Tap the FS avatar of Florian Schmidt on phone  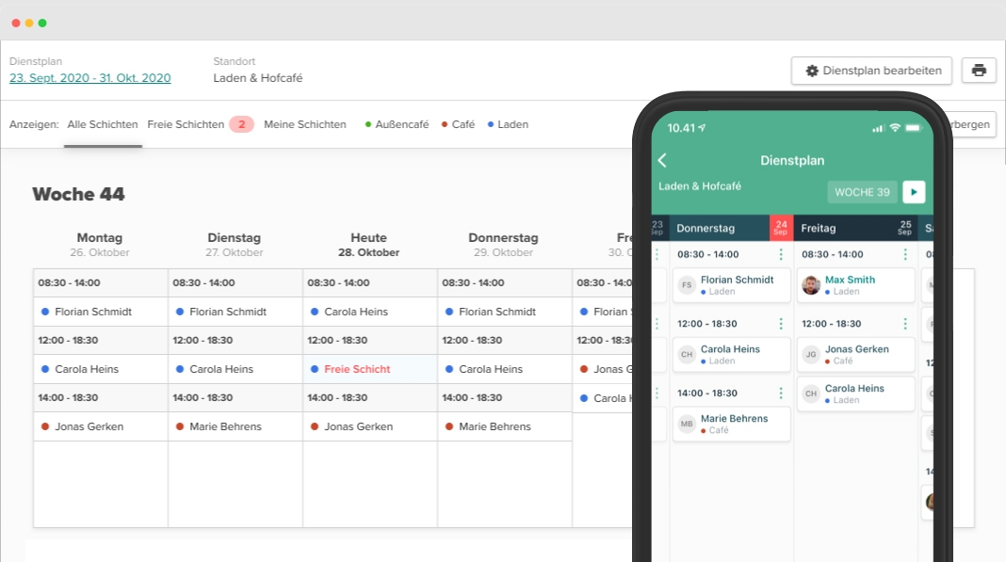pos(687,285)
